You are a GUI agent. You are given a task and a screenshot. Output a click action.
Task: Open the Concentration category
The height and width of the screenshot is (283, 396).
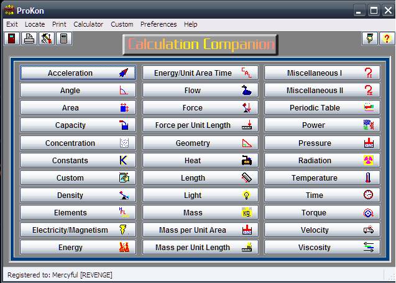[78, 143]
